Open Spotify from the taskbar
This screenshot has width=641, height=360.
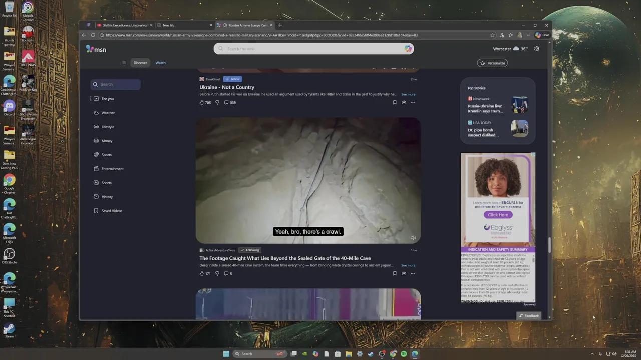[404, 354]
